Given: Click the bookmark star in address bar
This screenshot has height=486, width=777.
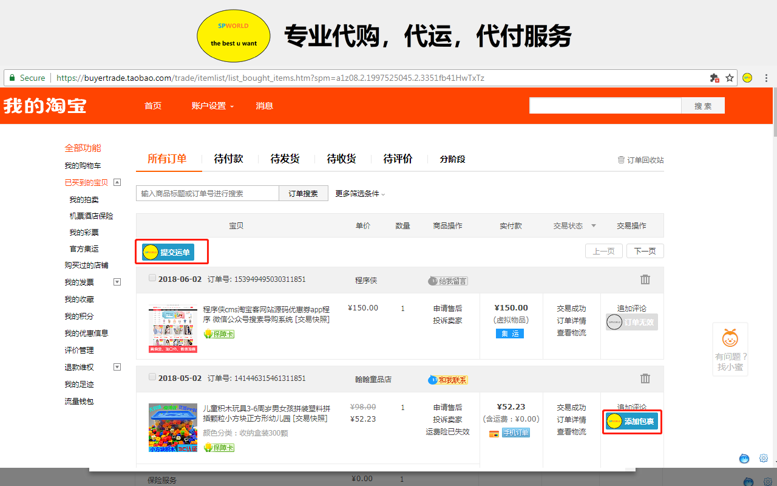Looking at the screenshot, I should 730,78.
